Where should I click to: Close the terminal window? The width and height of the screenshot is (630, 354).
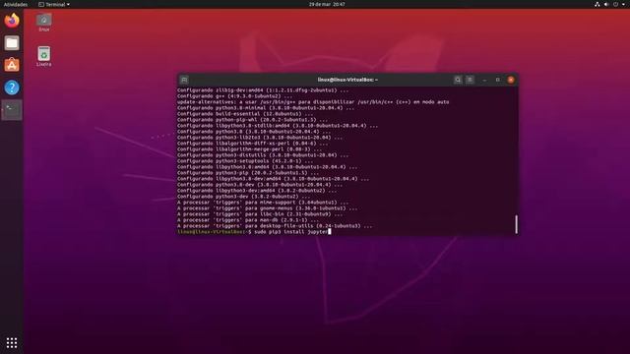click(x=511, y=80)
